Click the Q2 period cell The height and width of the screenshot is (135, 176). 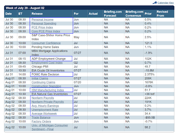point(76,63)
